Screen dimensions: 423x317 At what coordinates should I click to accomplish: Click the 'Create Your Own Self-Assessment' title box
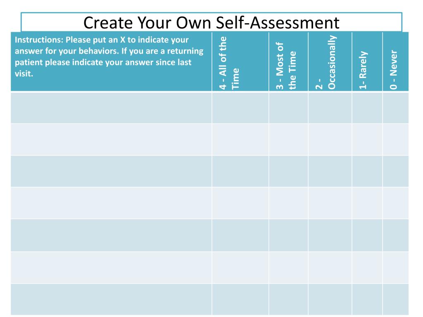211,22
